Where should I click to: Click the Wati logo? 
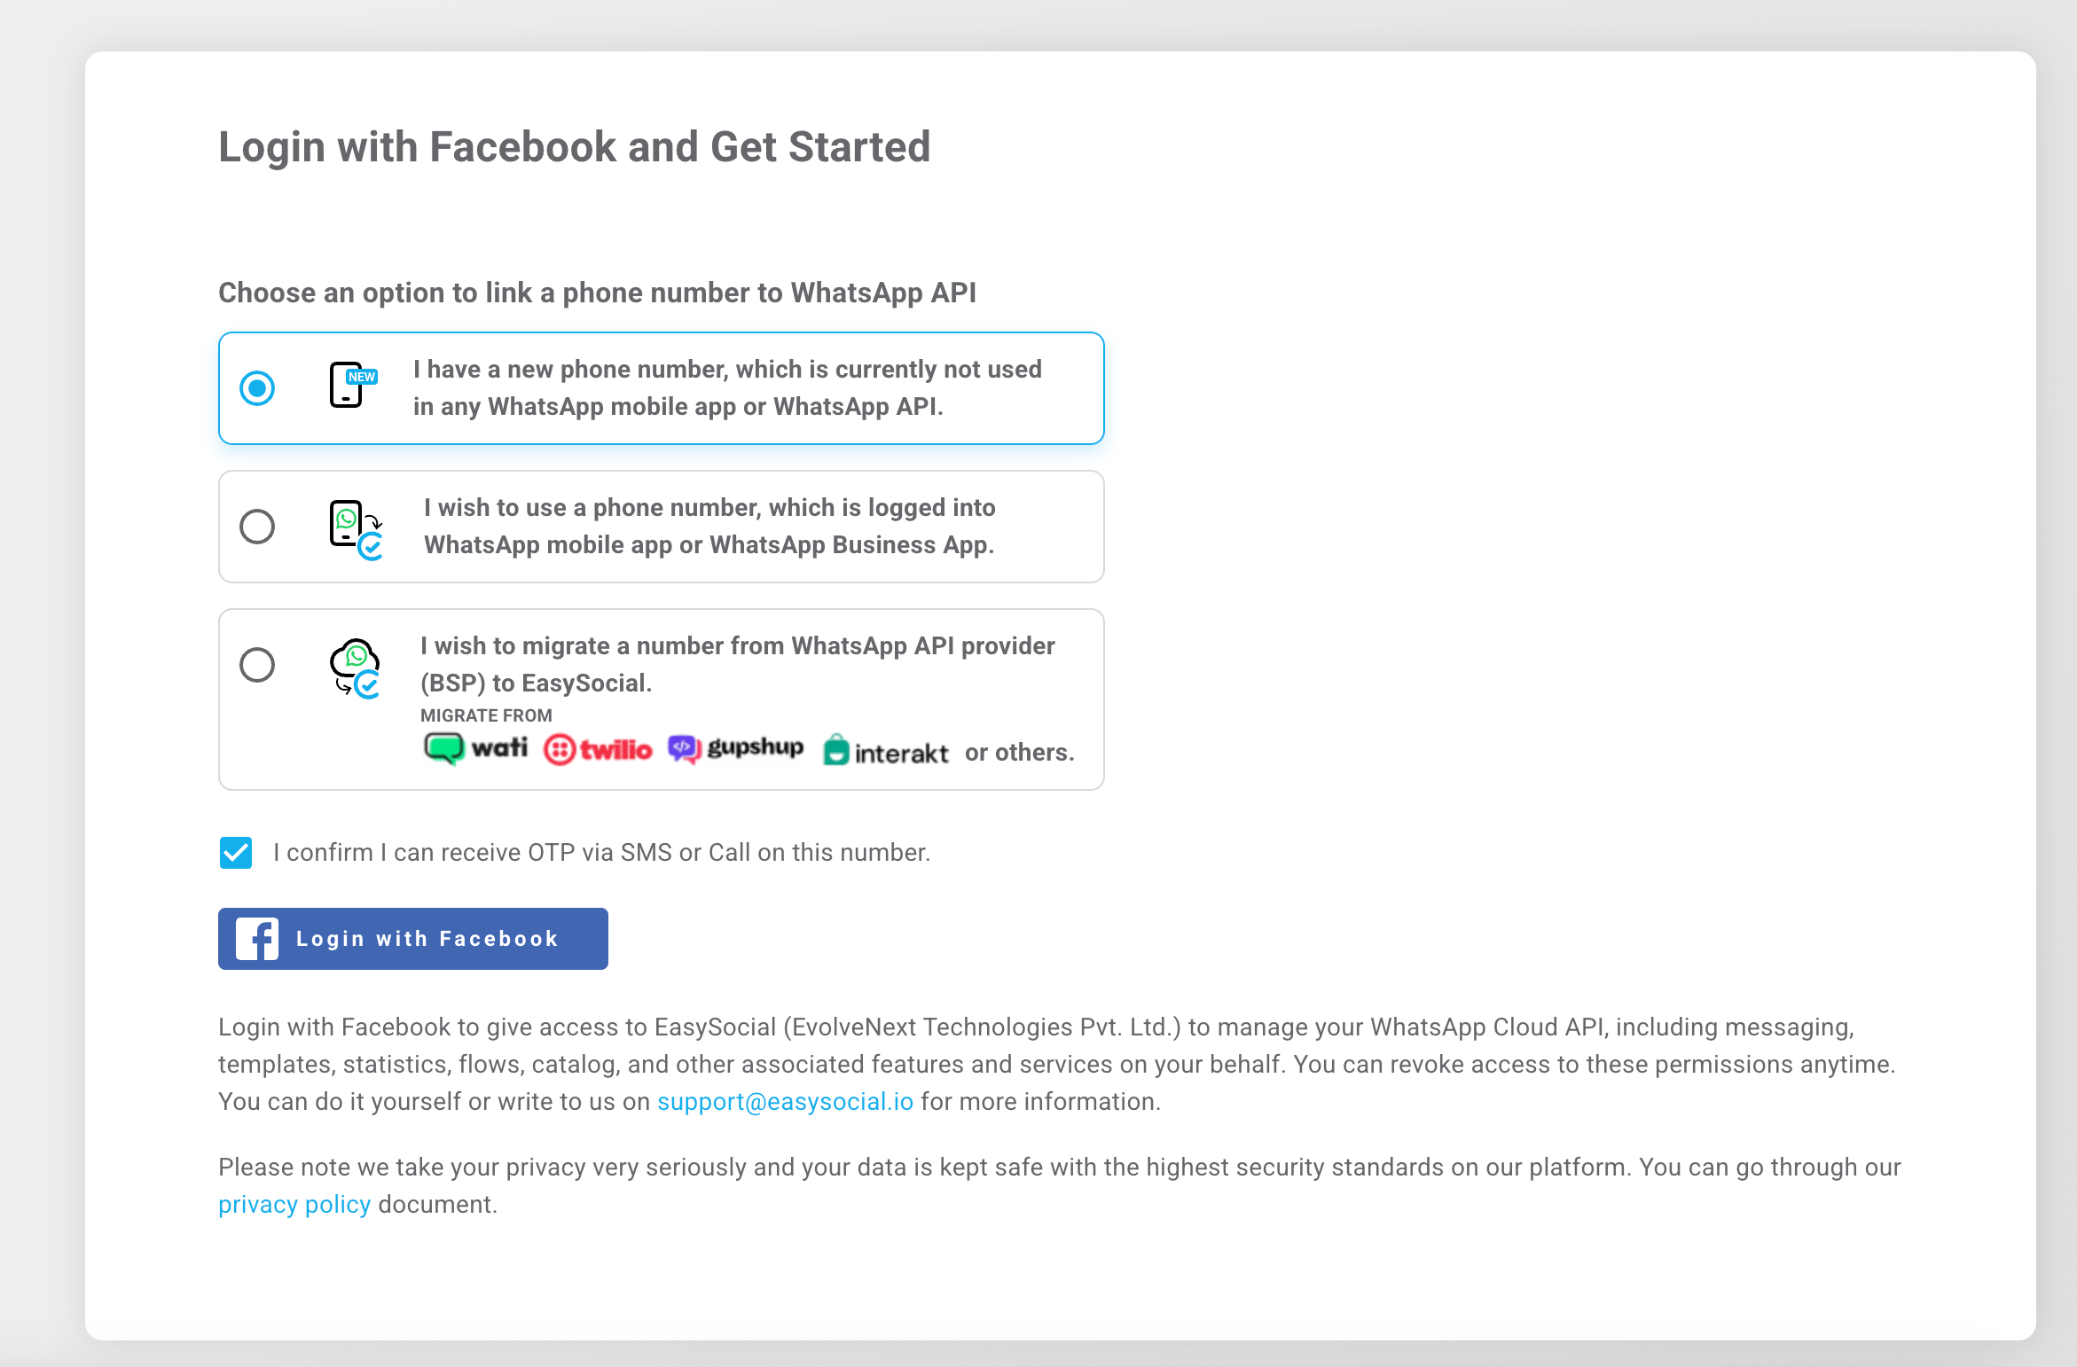[x=475, y=749]
